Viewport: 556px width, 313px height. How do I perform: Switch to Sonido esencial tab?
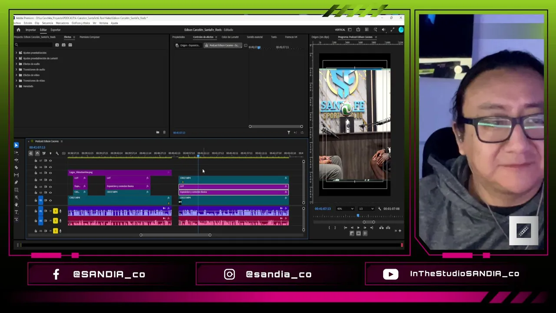[255, 37]
